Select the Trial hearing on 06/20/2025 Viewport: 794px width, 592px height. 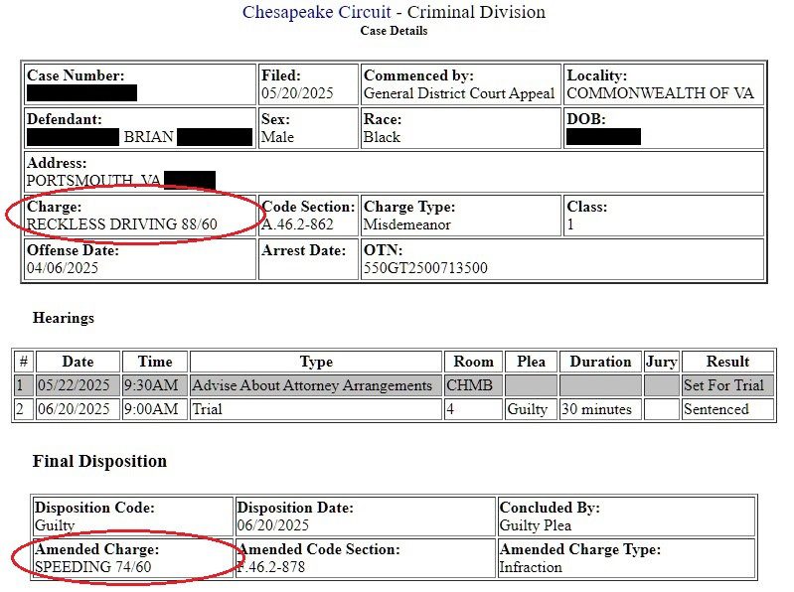pos(394,409)
